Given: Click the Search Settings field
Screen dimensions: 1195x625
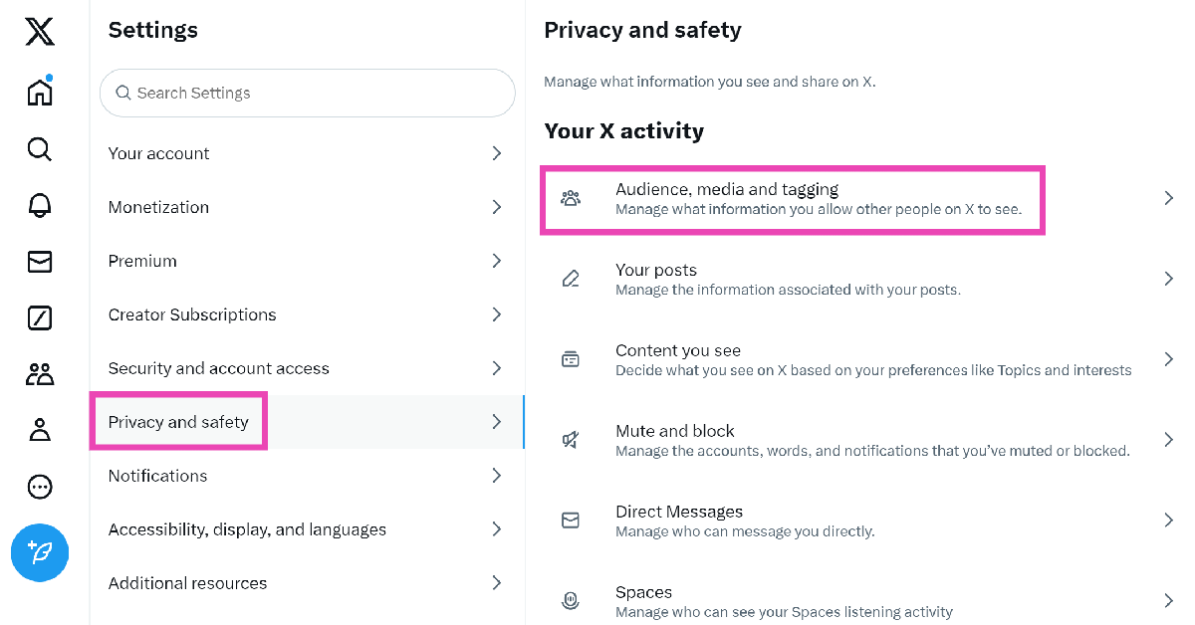Looking at the screenshot, I should [x=307, y=93].
